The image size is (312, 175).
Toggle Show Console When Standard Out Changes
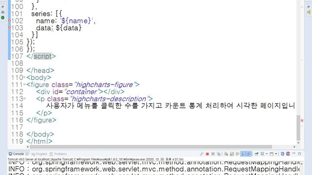click(243, 154)
